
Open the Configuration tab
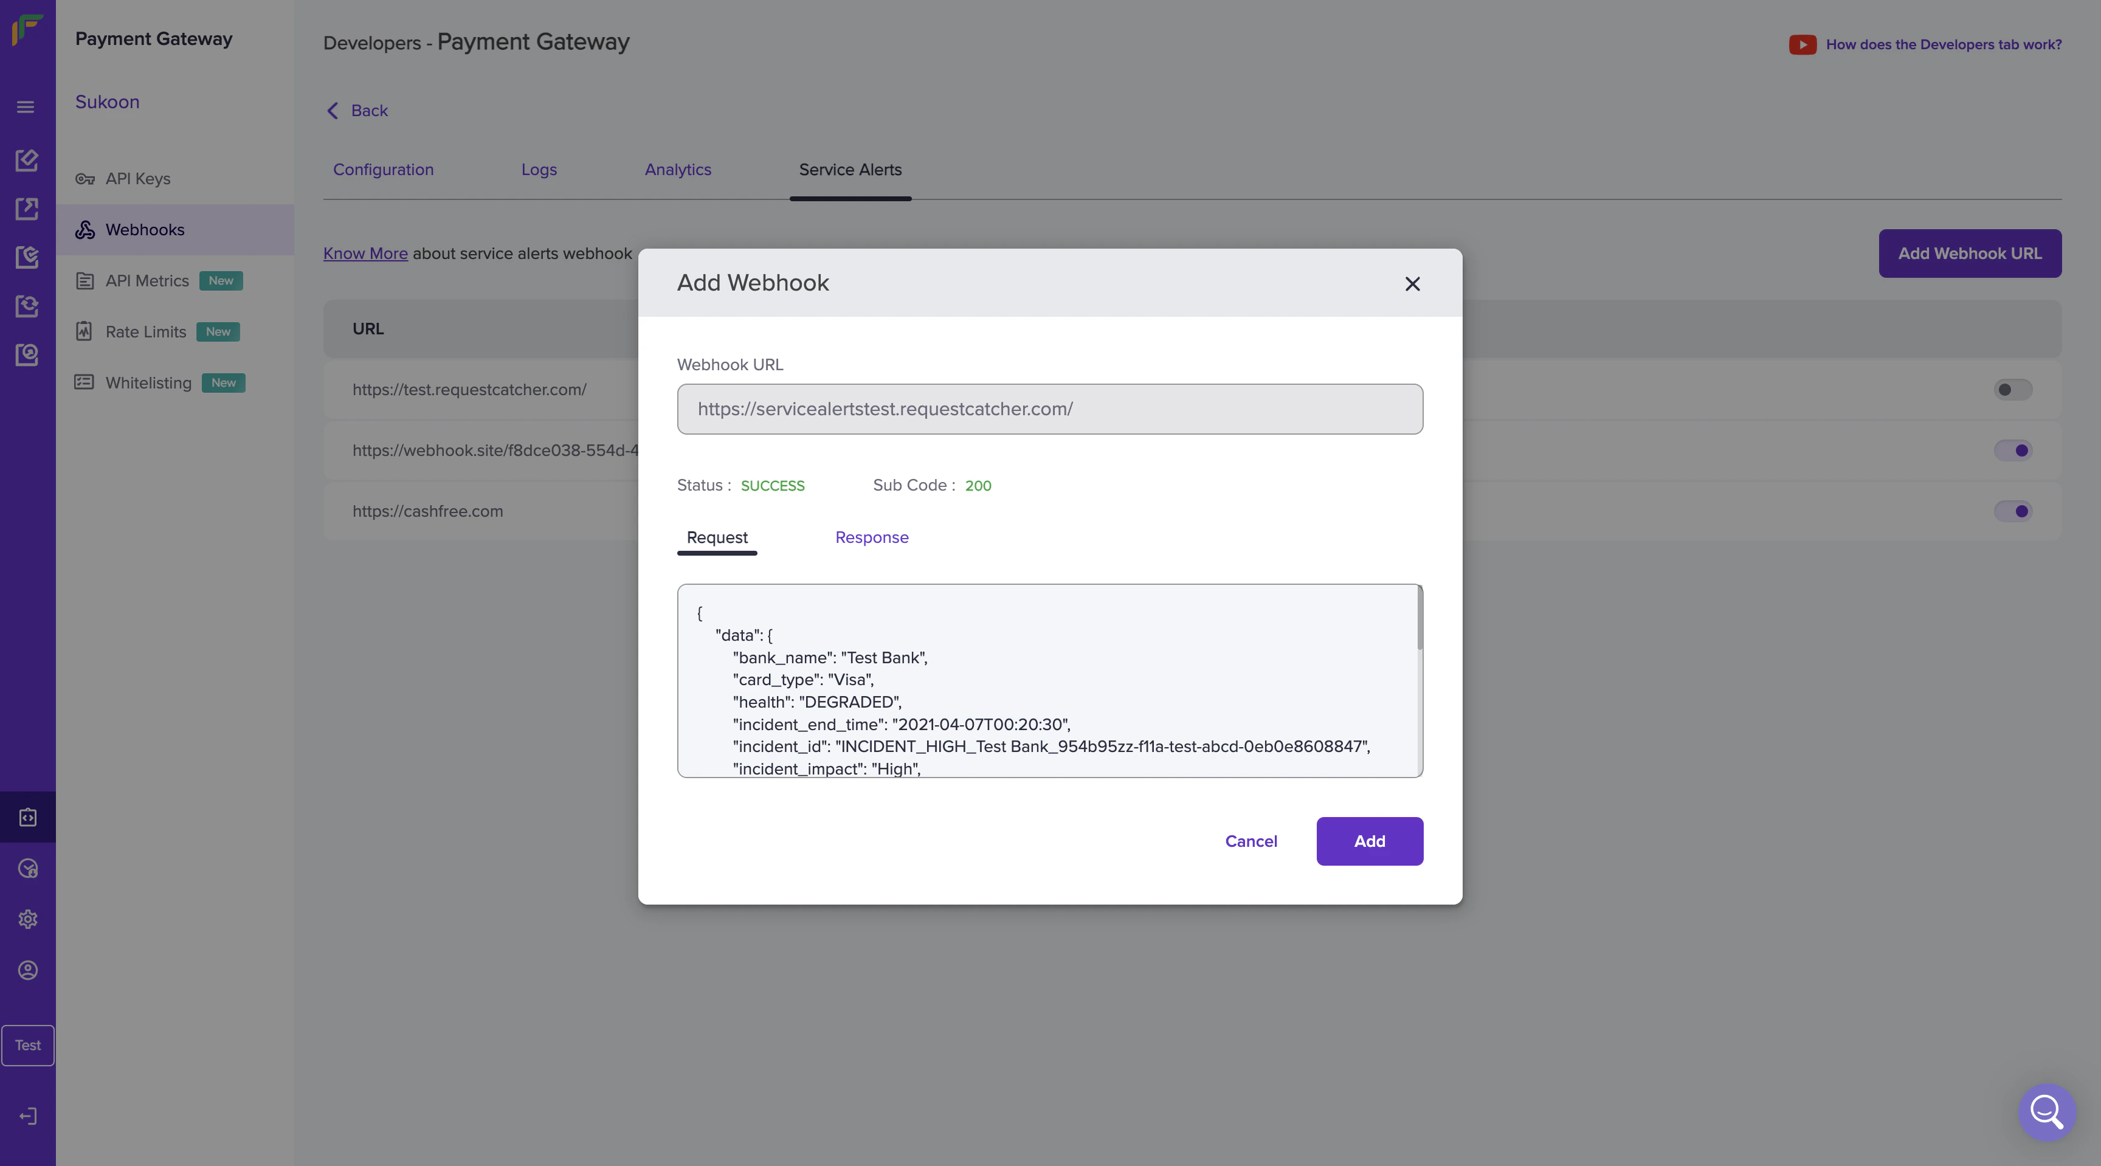pyautogui.click(x=384, y=170)
